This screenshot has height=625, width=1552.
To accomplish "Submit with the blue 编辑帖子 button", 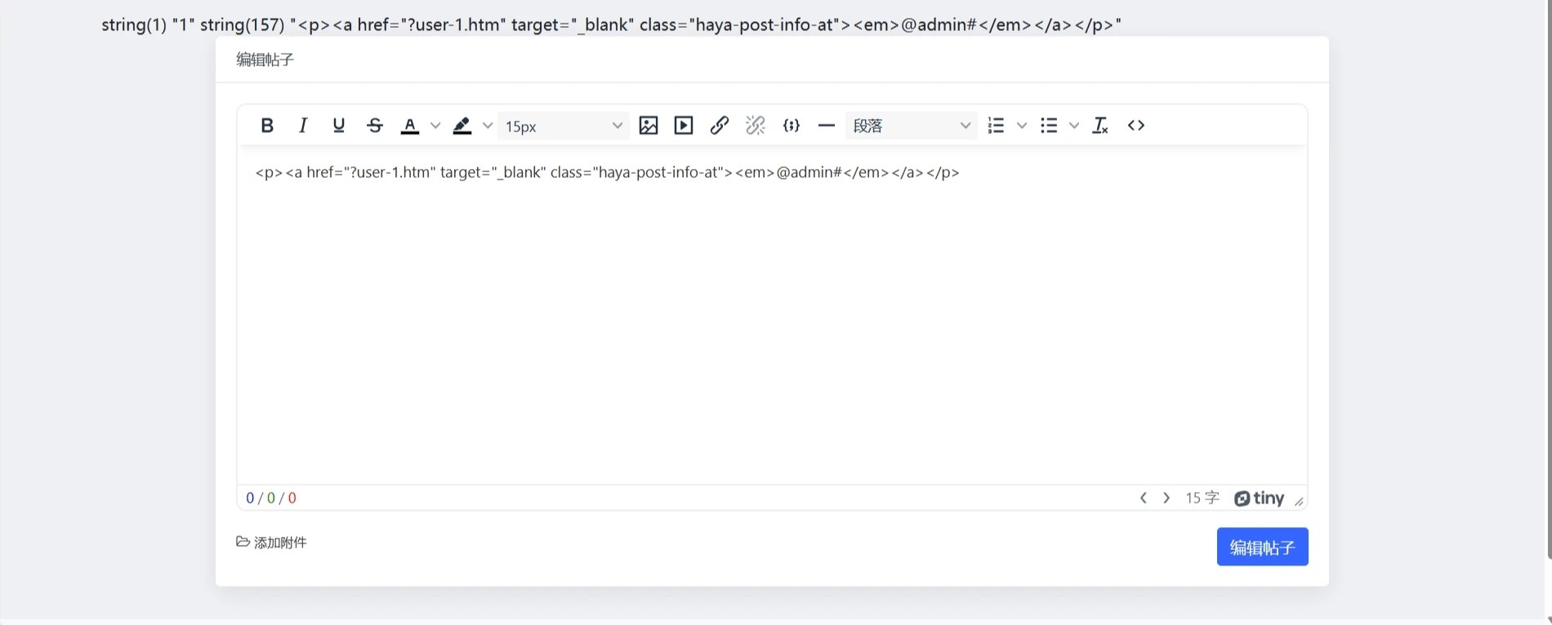I will coord(1262,547).
